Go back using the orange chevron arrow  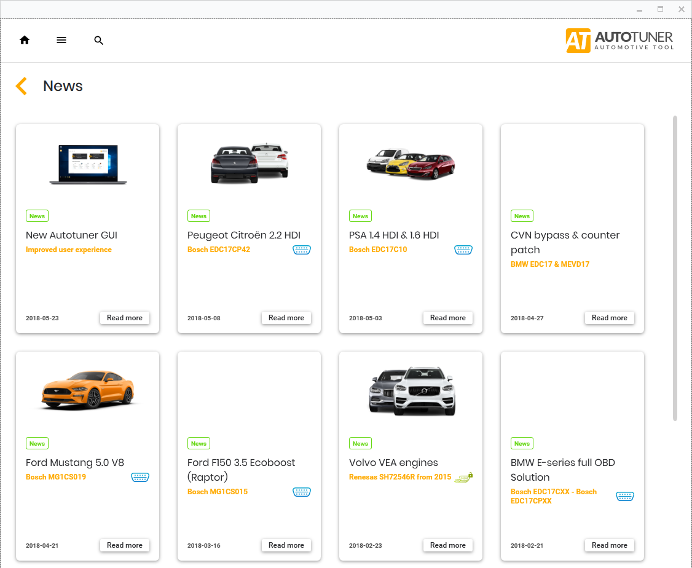pyautogui.click(x=22, y=86)
